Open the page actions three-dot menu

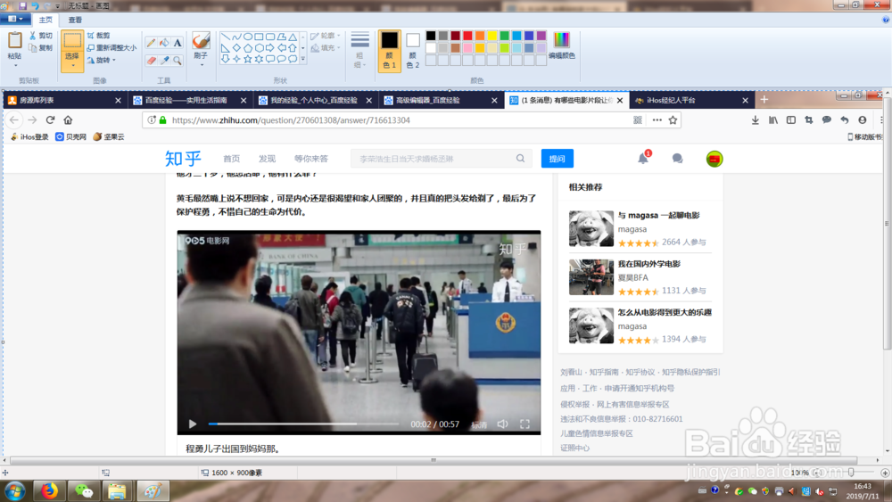click(x=657, y=120)
